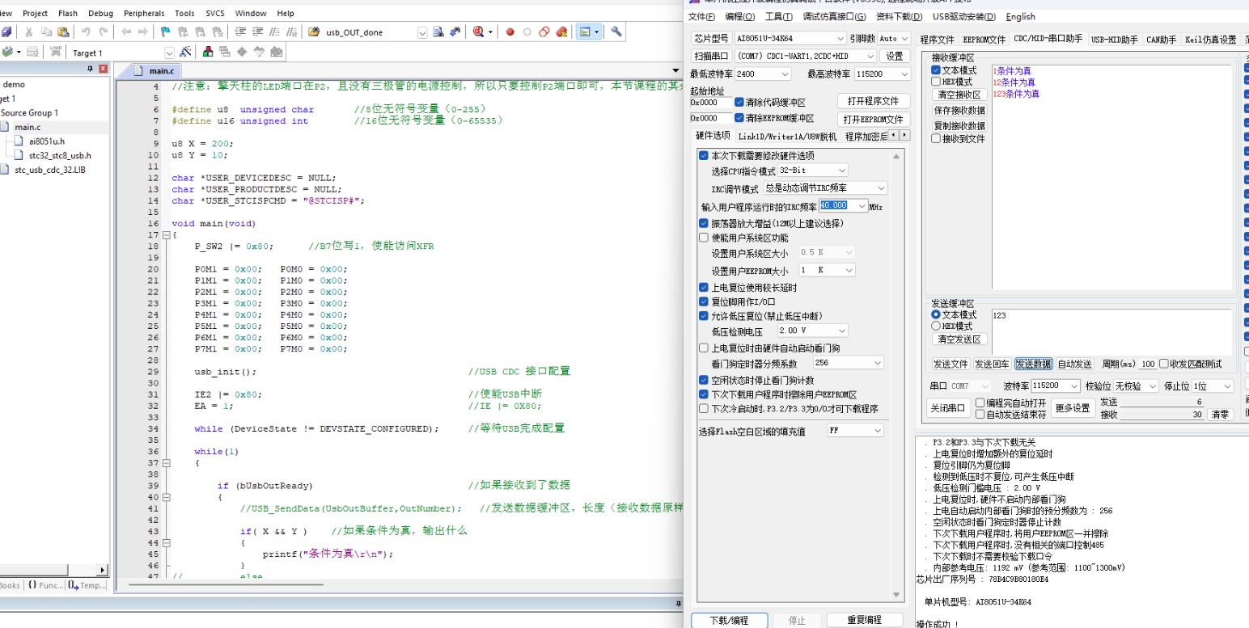
Task: Toggle 振荡器放大增益 checkbox
Action: [x=704, y=223]
